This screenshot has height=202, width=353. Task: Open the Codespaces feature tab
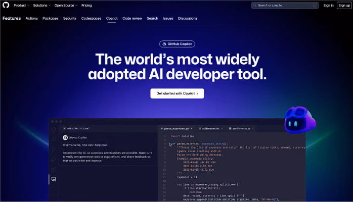[91, 18]
